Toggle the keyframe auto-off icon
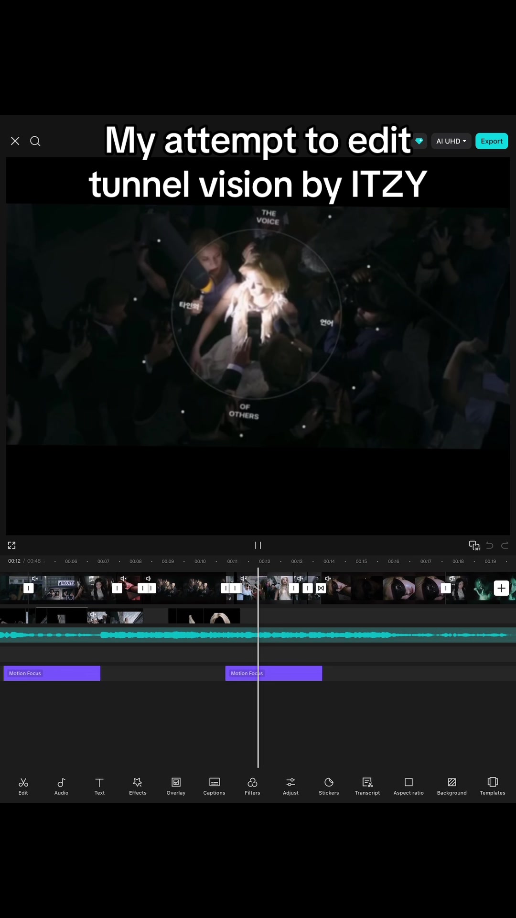 click(474, 546)
